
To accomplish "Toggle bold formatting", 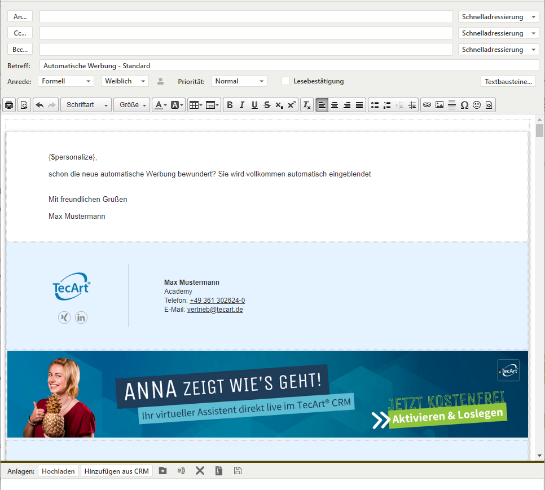I will (x=229, y=105).
